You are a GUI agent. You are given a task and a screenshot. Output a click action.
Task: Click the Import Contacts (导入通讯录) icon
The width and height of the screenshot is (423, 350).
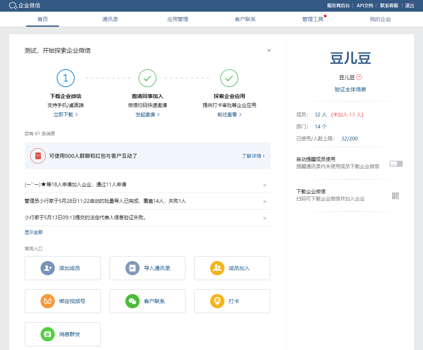132,268
